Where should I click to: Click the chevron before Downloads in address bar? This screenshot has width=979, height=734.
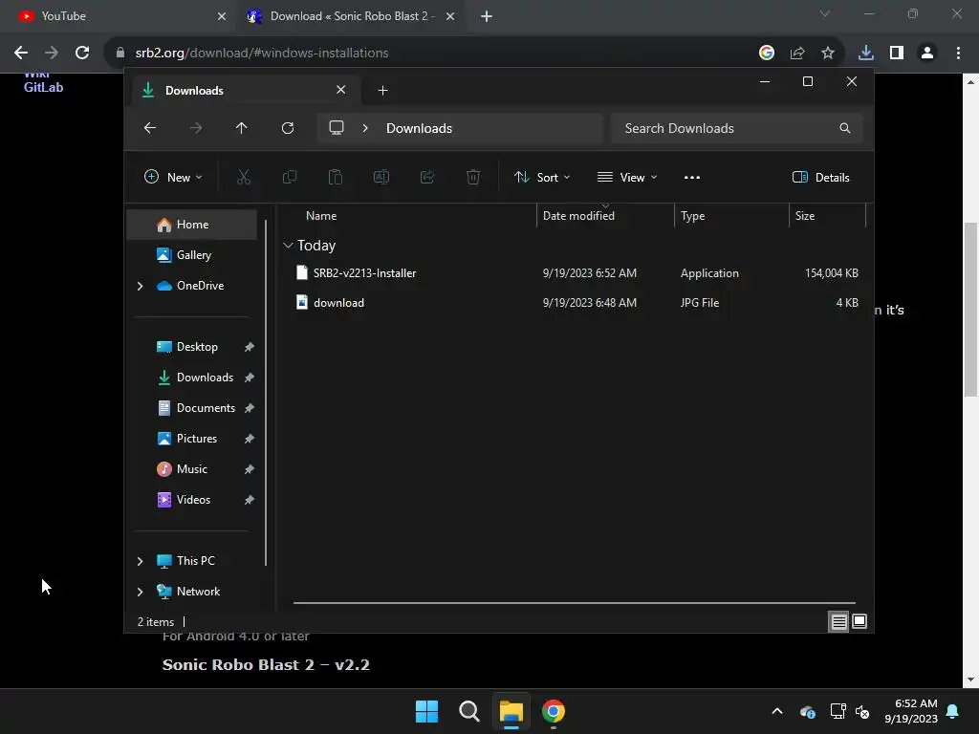point(365,128)
